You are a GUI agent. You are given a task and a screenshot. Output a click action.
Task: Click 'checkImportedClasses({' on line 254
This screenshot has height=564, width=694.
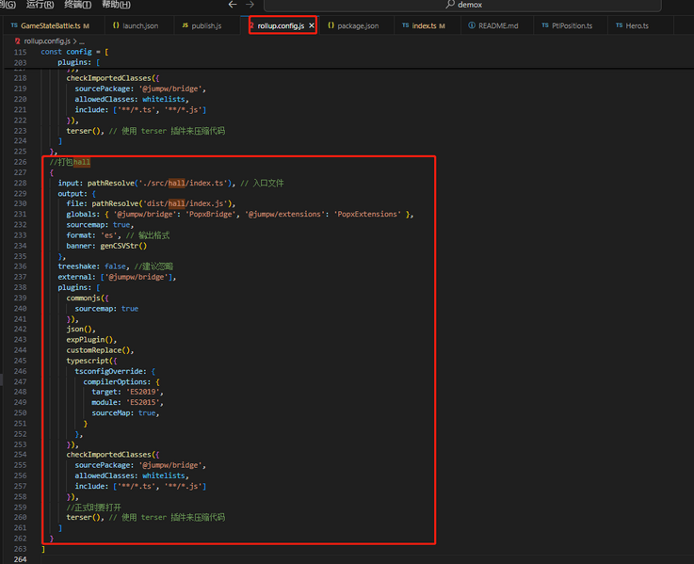point(112,455)
